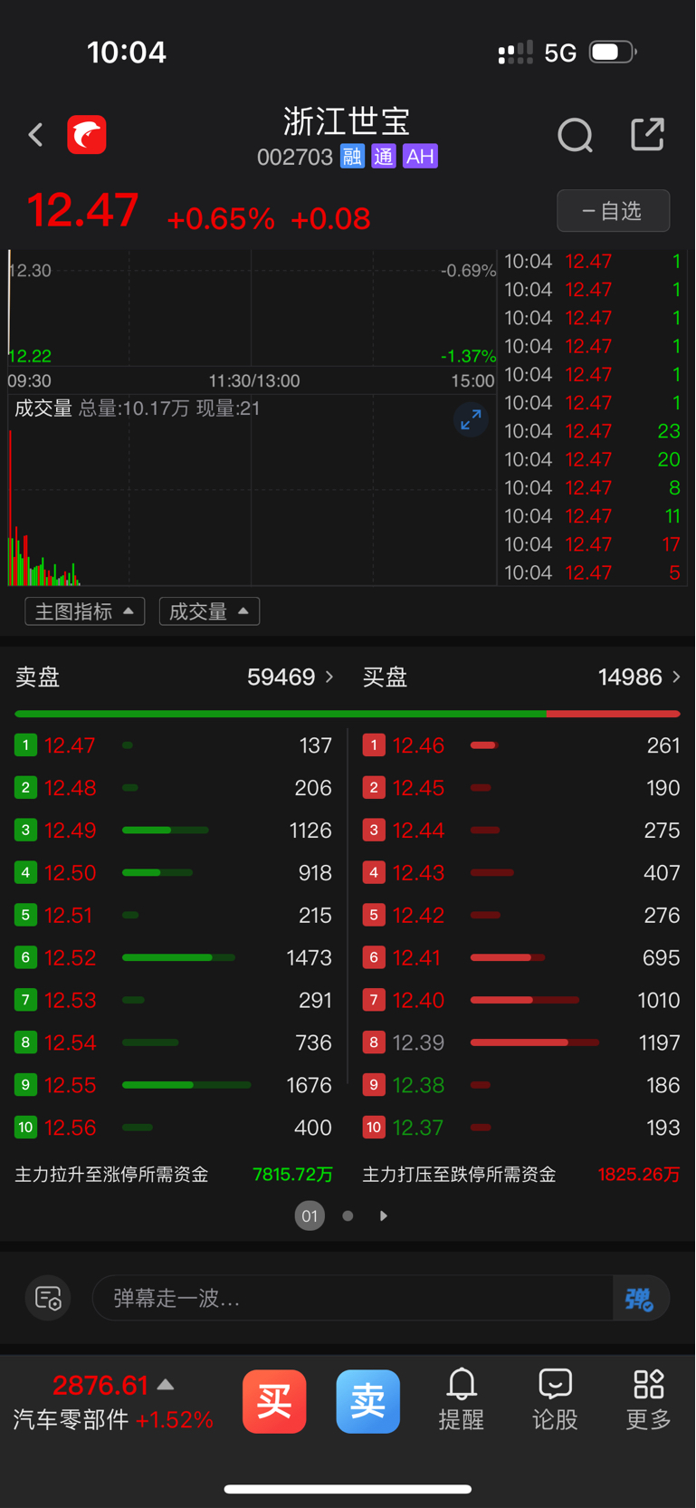Select buy price 12.45 row
696x1508 pixels.
click(x=521, y=788)
